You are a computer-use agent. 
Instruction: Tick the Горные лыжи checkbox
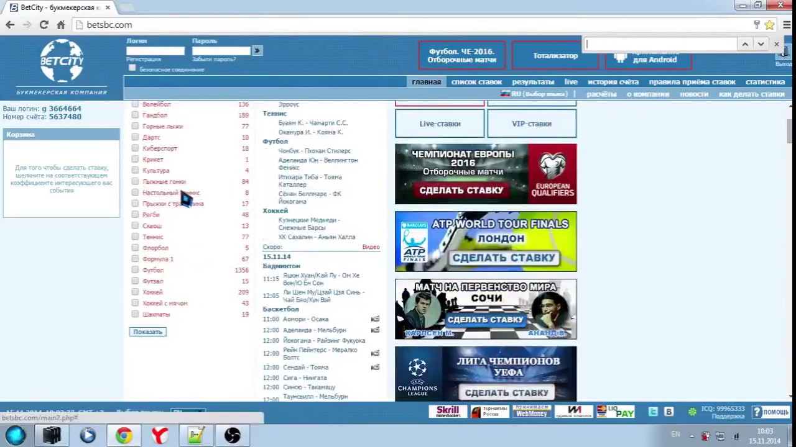click(x=135, y=126)
